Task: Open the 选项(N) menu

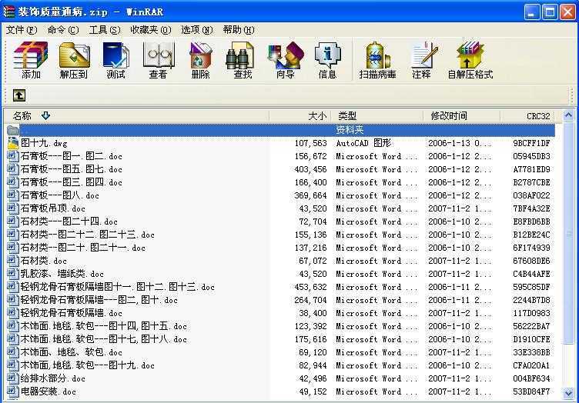Action: click(x=197, y=30)
